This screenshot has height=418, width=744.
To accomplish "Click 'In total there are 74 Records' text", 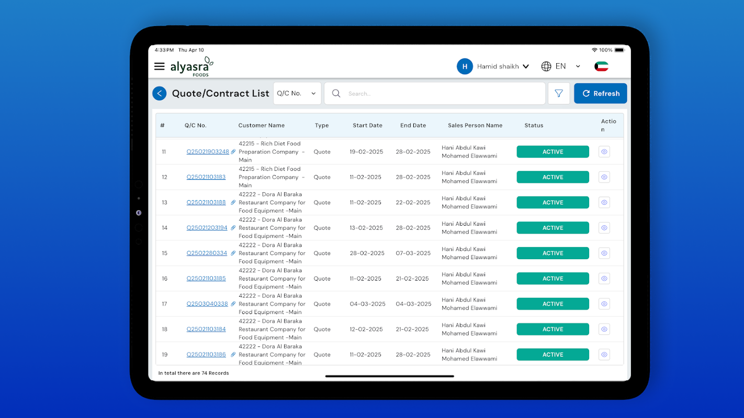I will point(194,373).
